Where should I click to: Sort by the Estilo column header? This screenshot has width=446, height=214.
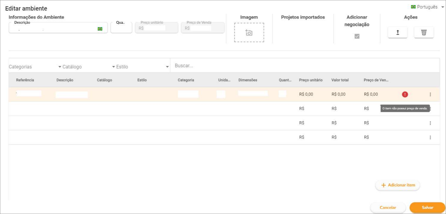(142, 80)
